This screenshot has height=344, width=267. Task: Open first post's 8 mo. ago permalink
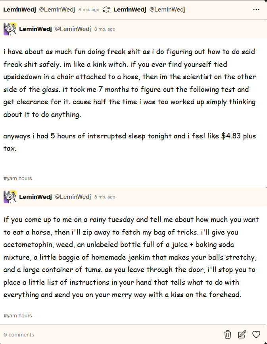[105, 29]
